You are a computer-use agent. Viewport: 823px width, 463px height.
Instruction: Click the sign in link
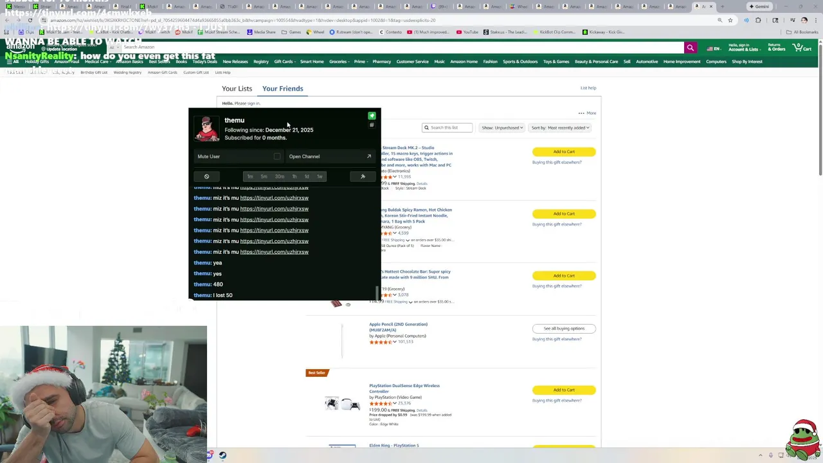tap(253, 104)
